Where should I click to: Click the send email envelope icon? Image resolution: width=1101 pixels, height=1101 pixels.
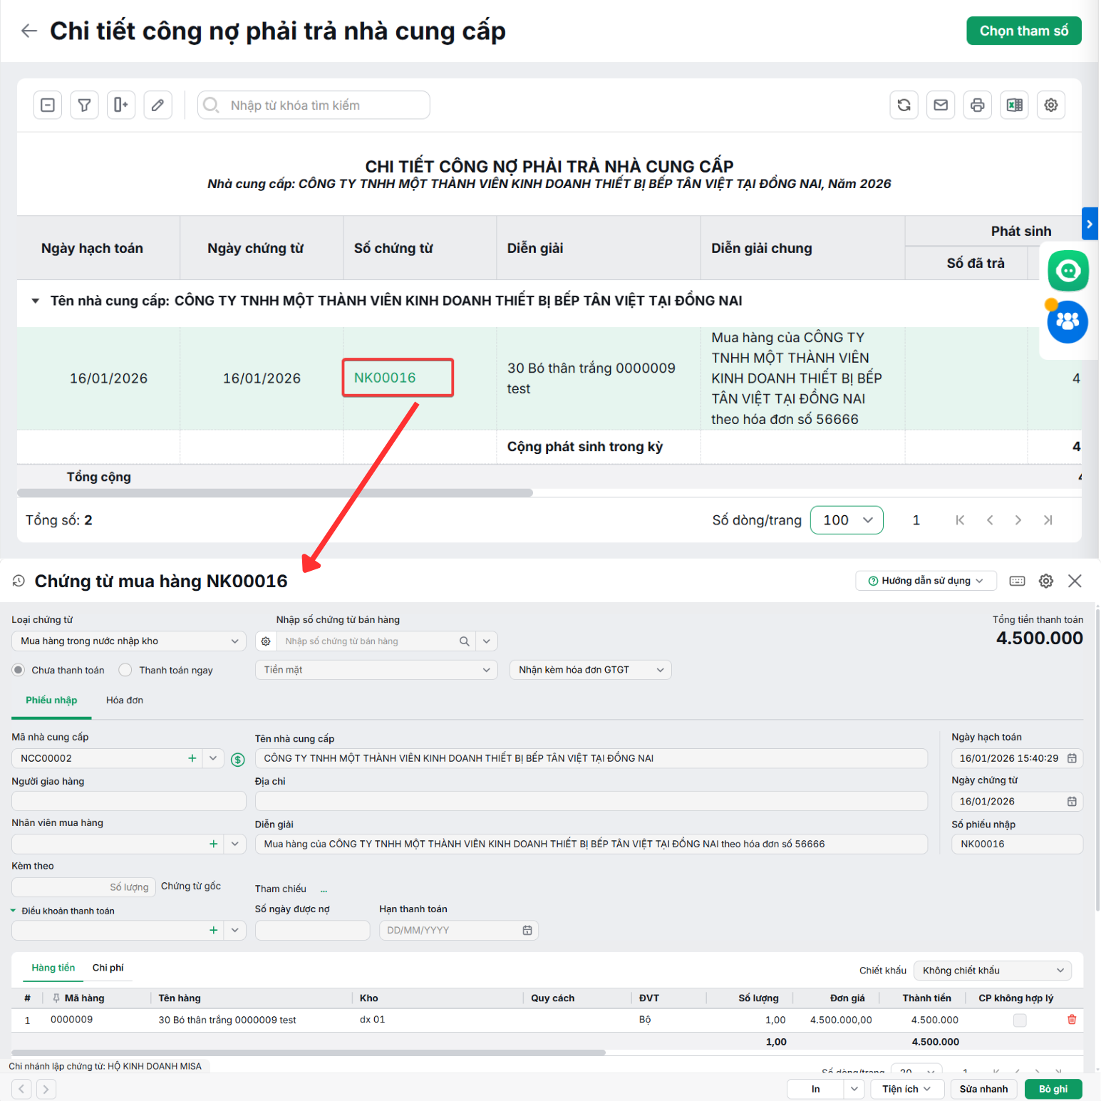click(x=941, y=105)
